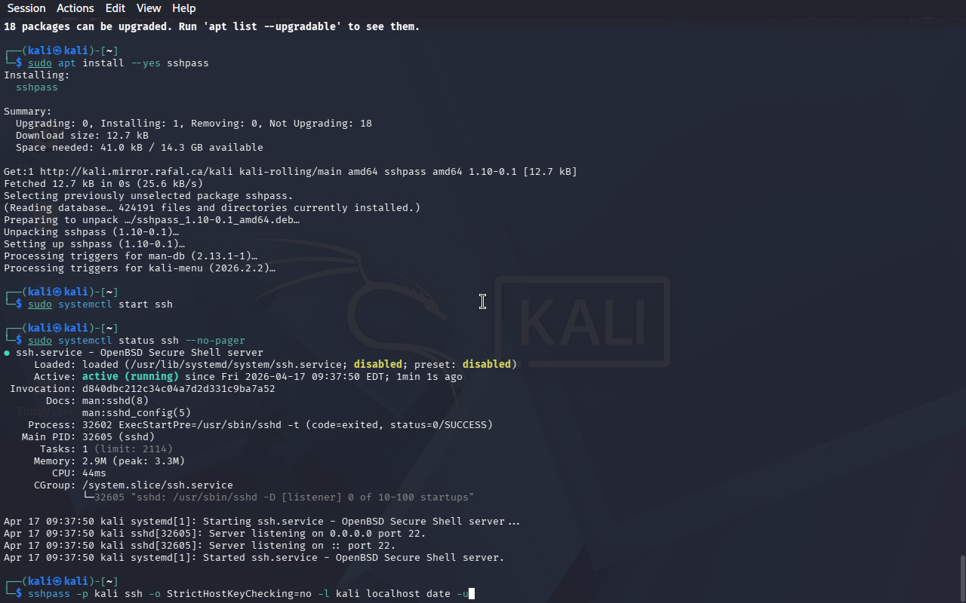Open the Edit menu
Image resolution: width=966 pixels, height=603 pixels.
pyautogui.click(x=115, y=8)
